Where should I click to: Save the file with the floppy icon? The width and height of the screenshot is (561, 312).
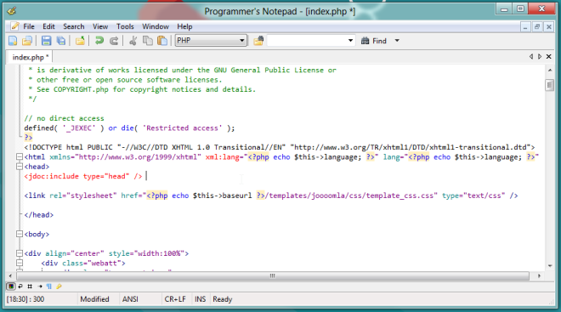click(46, 41)
